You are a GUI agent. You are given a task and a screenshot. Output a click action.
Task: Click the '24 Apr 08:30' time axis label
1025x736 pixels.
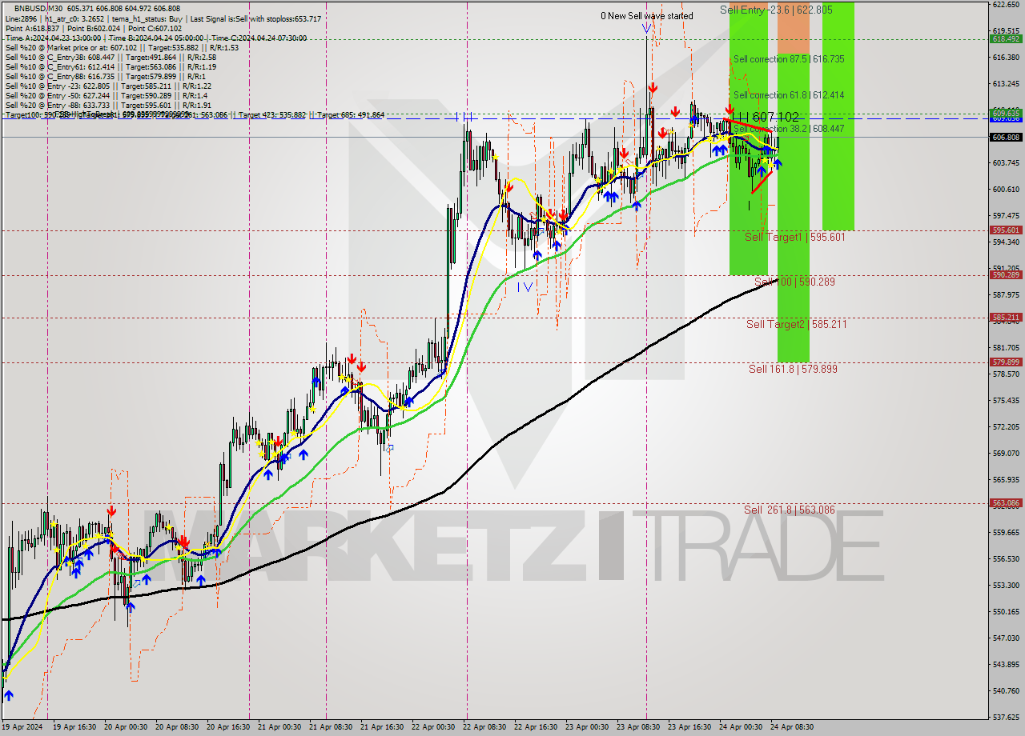pos(791,727)
